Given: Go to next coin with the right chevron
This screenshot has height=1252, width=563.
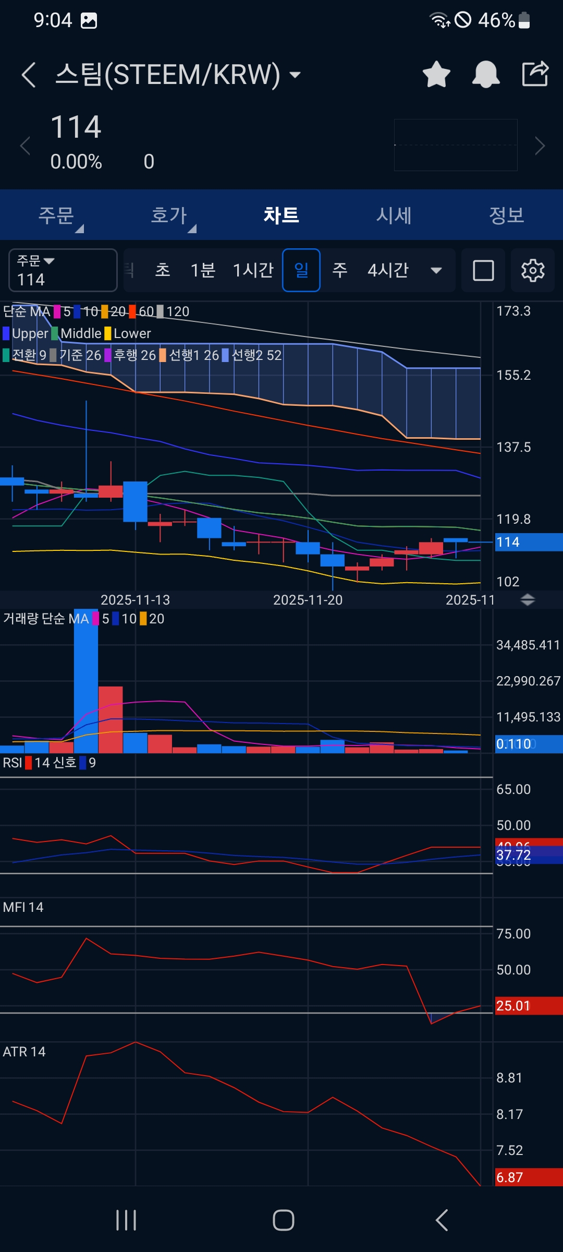Looking at the screenshot, I should click(540, 146).
